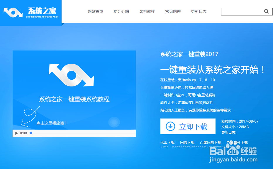This screenshot has height=169, width=273.
Task: Click the 百度网盘下载 link
Action: pyautogui.click(x=210, y=143)
